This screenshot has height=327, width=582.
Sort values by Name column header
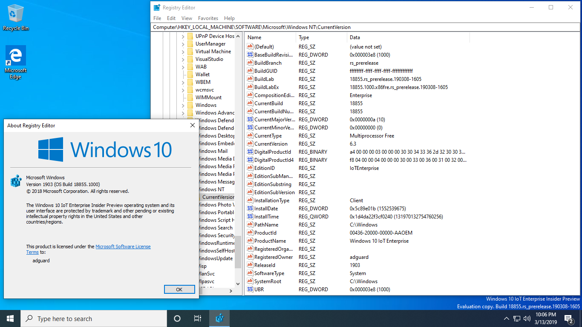pyautogui.click(x=271, y=37)
